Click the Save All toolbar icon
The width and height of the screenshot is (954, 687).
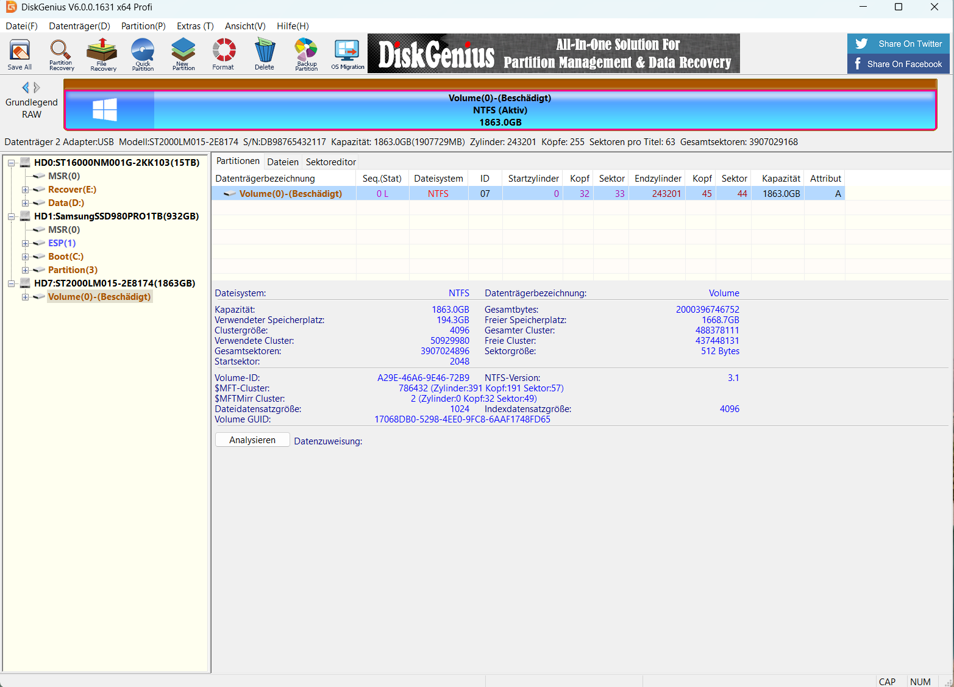pyautogui.click(x=20, y=54)
